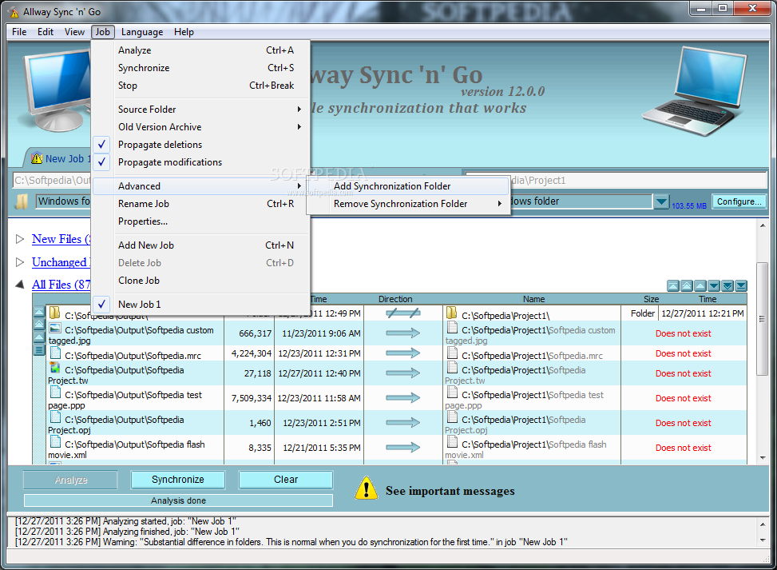Click the Synchronize button at bottom
Viewport: 777px width, 570px height.
pos(178,480)
